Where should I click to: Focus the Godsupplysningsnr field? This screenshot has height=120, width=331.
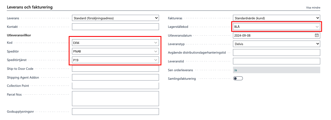coord(115,111)
